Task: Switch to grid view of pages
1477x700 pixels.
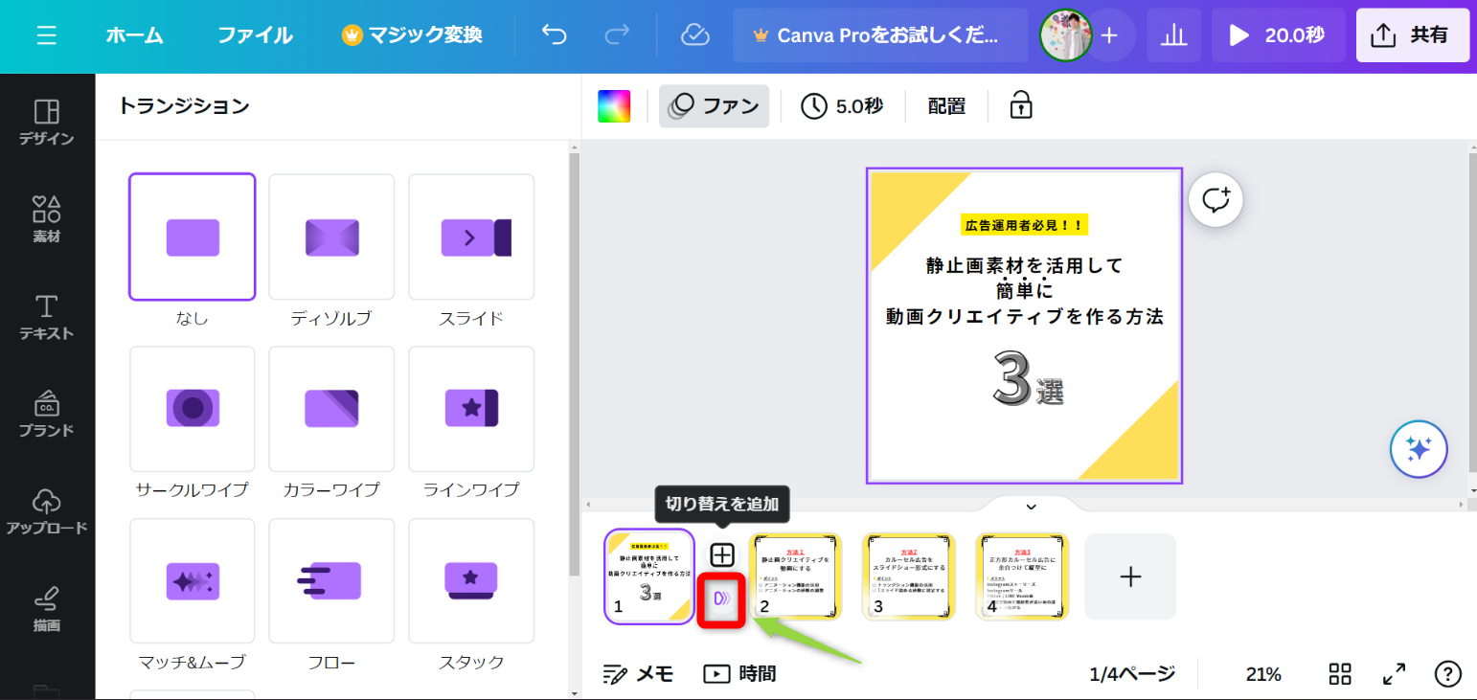Action: tap(1340, 674)
